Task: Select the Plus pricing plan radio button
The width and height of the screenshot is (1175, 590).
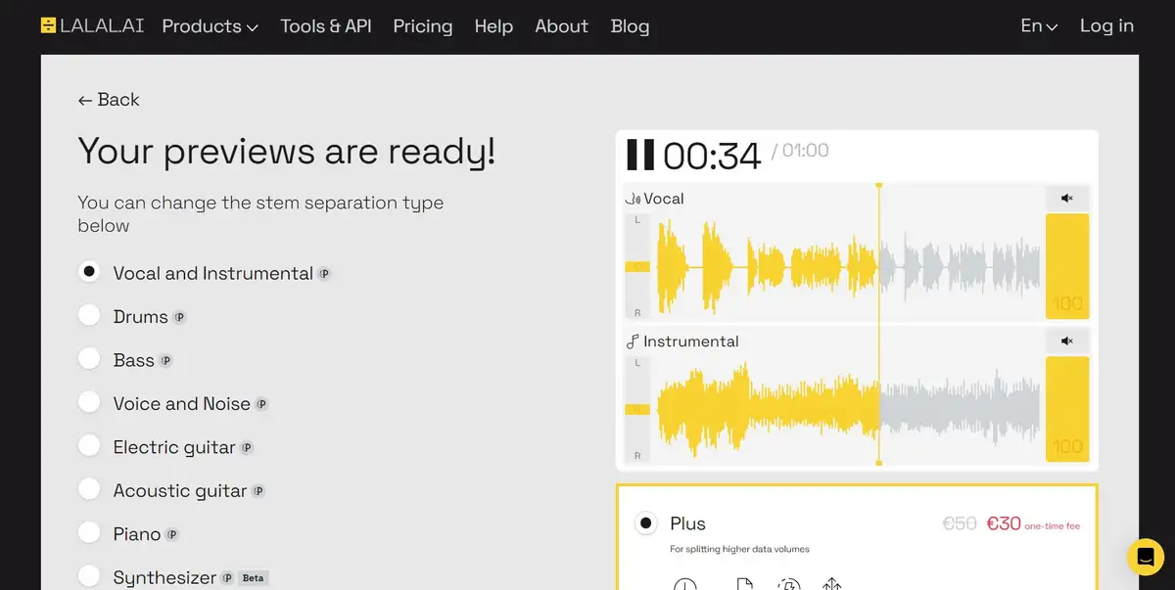Action: (645, 523)
